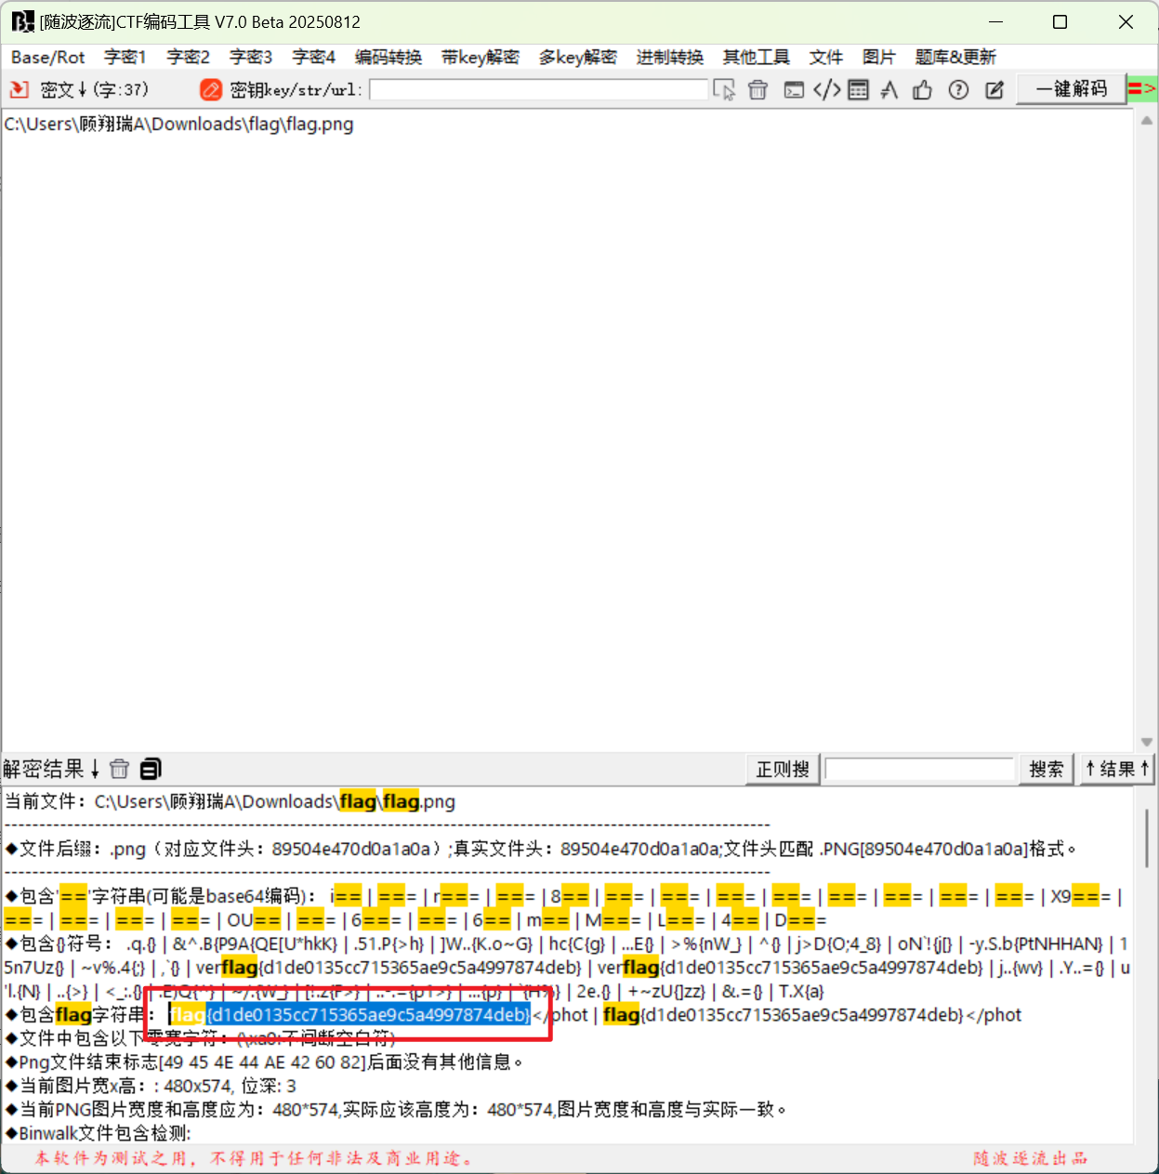Open the 图片 menu

point(877,58)
